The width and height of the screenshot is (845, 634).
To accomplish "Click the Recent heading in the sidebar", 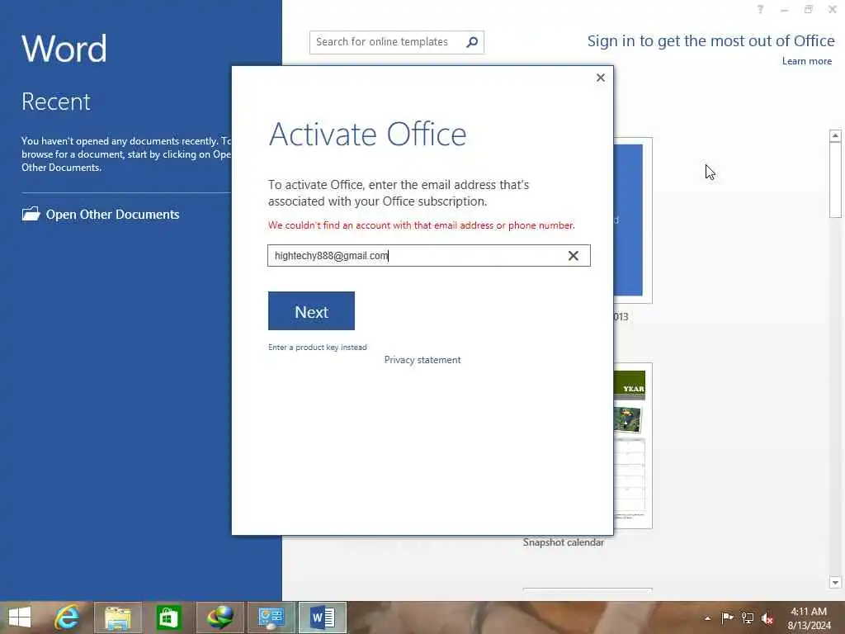I will point(56,102).
